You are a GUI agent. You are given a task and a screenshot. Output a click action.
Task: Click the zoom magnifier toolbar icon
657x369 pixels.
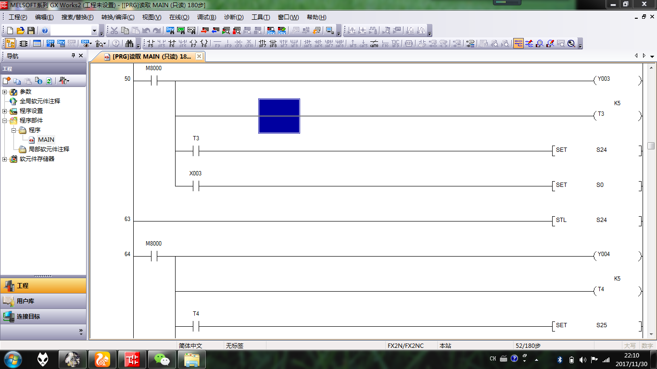tap(571, 44)
